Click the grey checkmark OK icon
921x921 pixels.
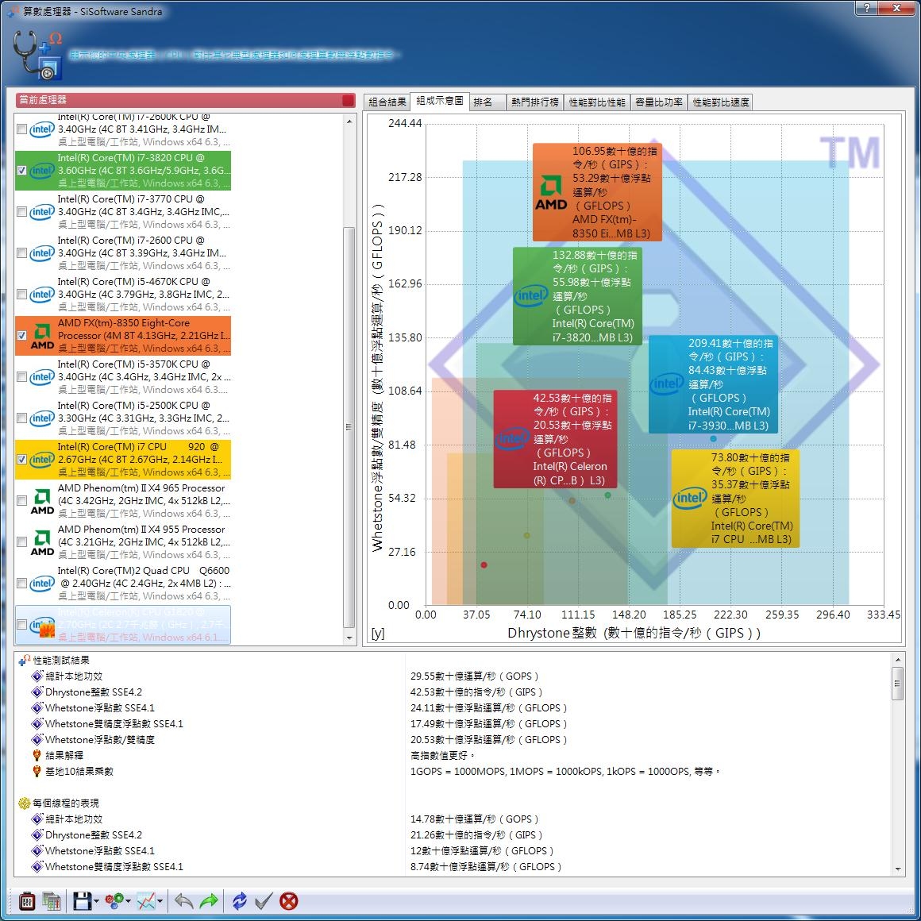tap(264, 900)
